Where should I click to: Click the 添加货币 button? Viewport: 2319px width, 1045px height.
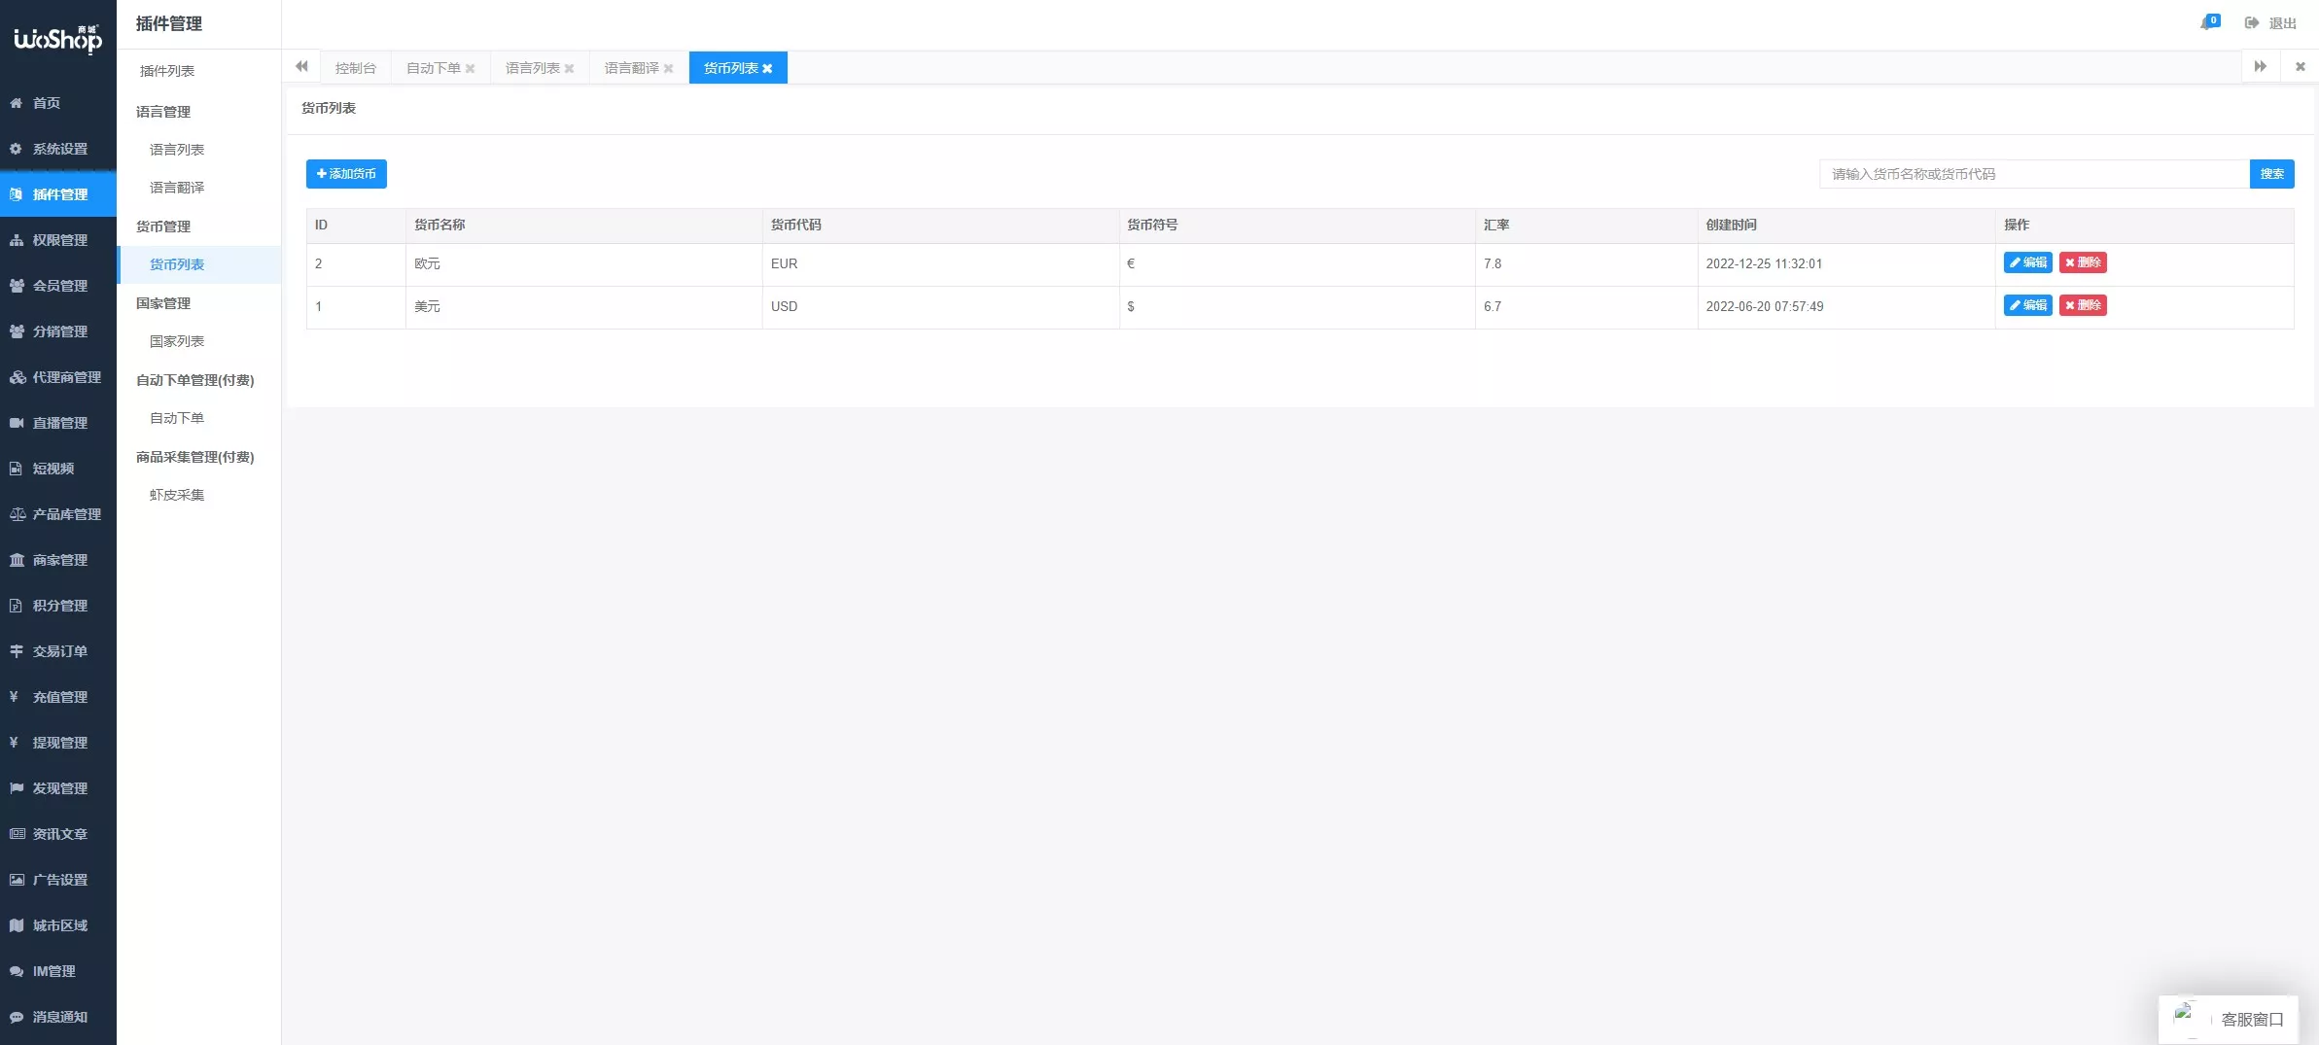[x=346, y=174]
